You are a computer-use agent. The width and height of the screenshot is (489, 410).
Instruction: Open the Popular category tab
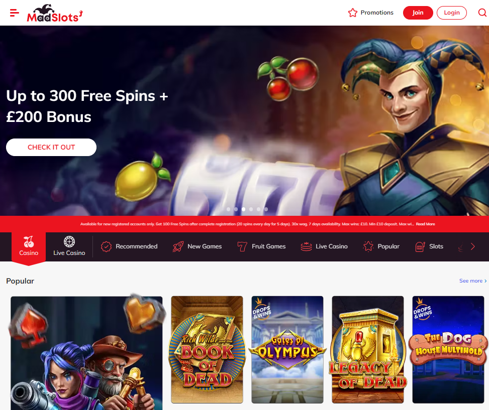pyautogui.click(x=381, y=246)
